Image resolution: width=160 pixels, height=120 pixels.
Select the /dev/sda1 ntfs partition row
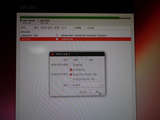click(x=76, y=36)
